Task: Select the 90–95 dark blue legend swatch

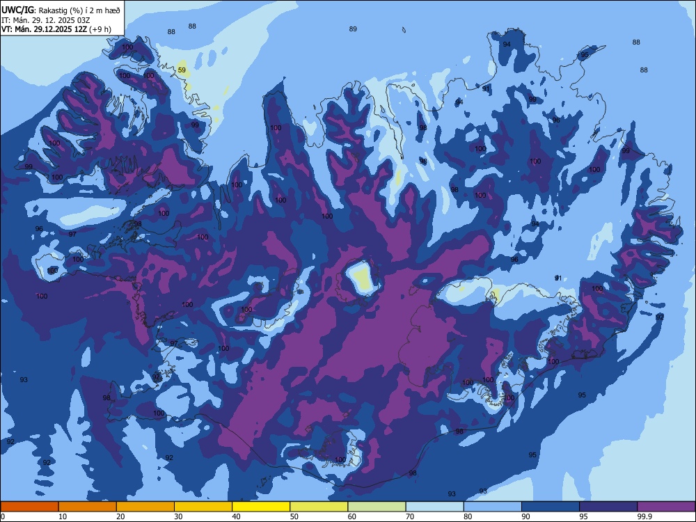Action: tap(551, 507)
